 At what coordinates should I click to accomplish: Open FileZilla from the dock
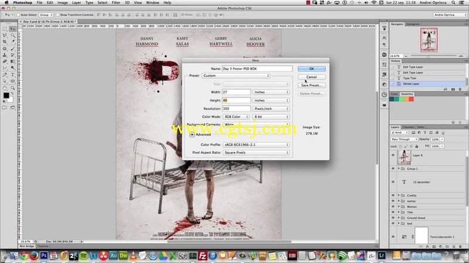203,255
